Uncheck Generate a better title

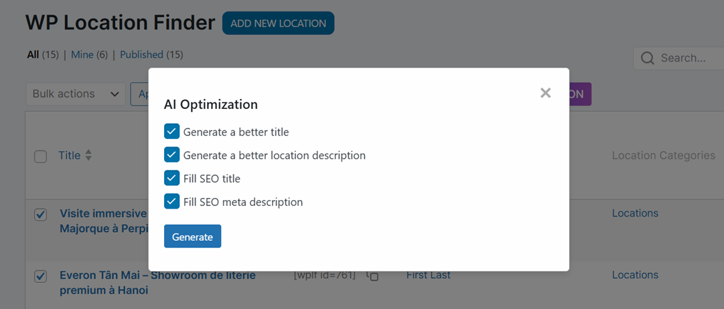[x=171, y=132]
